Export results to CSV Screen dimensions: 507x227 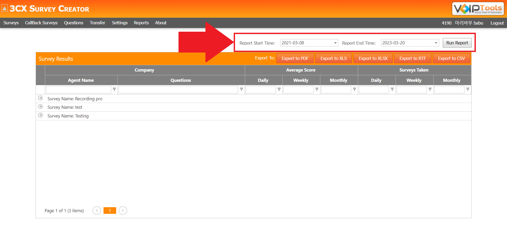coord(452,58)
